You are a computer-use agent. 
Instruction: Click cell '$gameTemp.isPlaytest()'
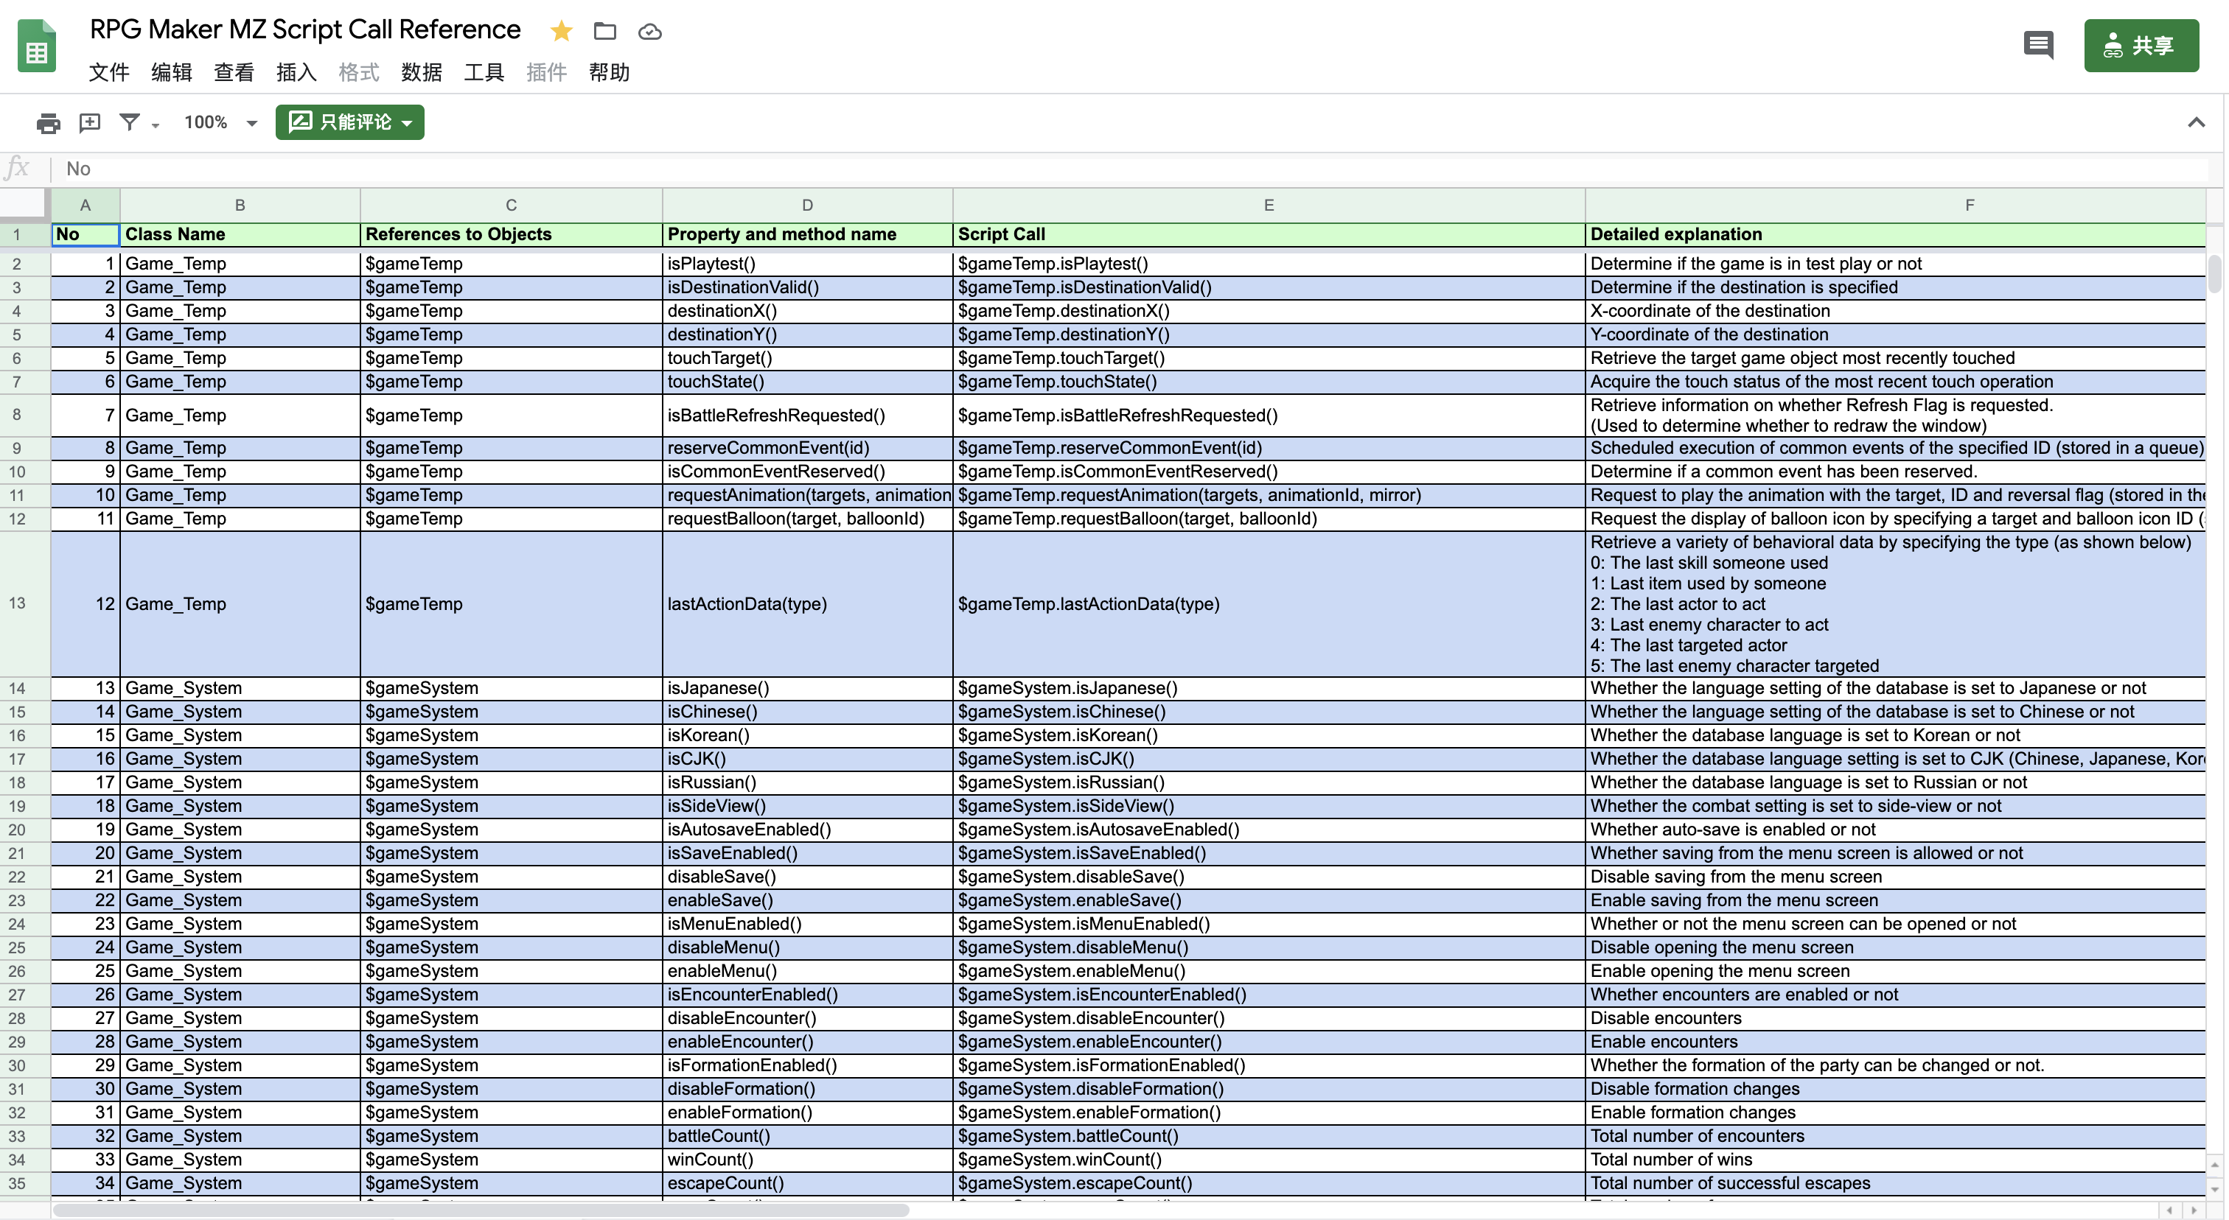point(1269,264)
